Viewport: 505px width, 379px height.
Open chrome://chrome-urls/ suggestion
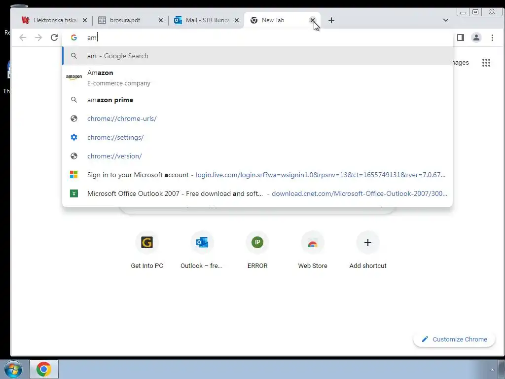(257, 118)
